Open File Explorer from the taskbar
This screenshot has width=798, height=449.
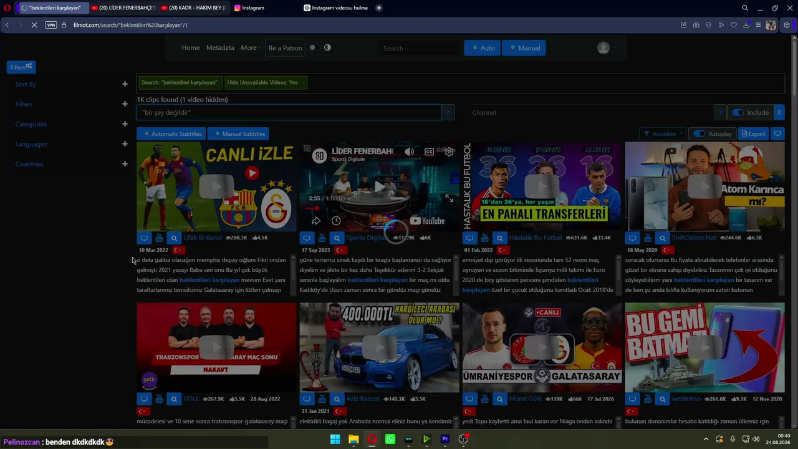tap(353, 439)
